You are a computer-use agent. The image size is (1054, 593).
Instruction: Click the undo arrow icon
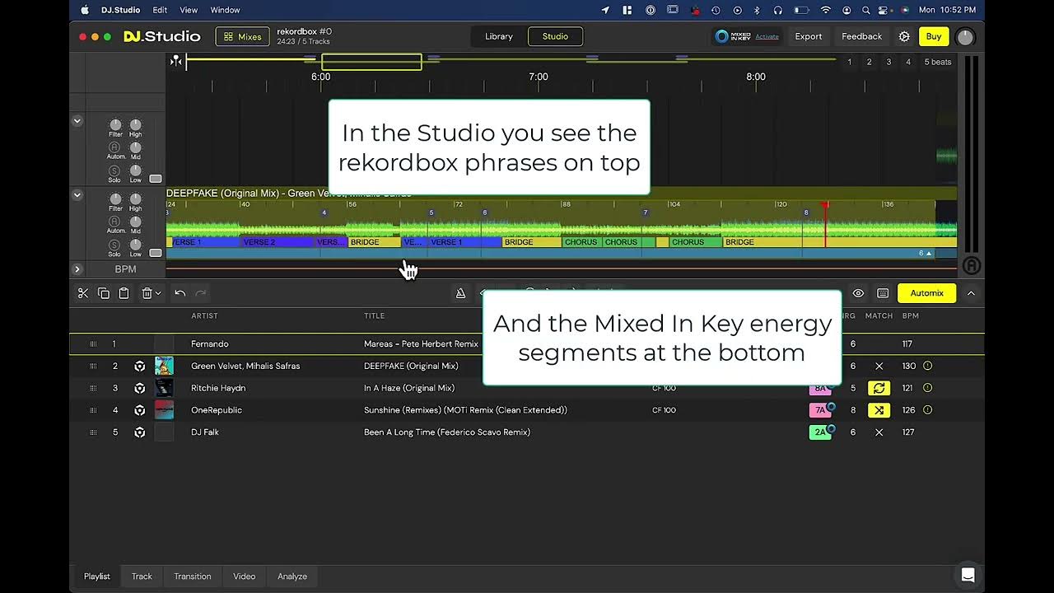(180, 293)
